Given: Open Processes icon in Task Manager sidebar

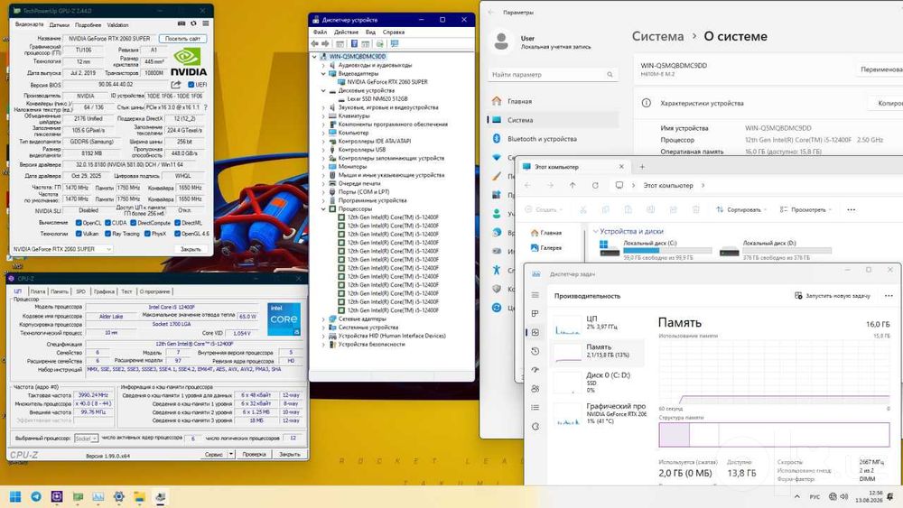Looking at the screenshot, I should (x=535, y=313).
